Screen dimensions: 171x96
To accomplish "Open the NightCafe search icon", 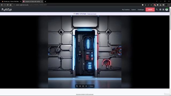I will (157, 10).
